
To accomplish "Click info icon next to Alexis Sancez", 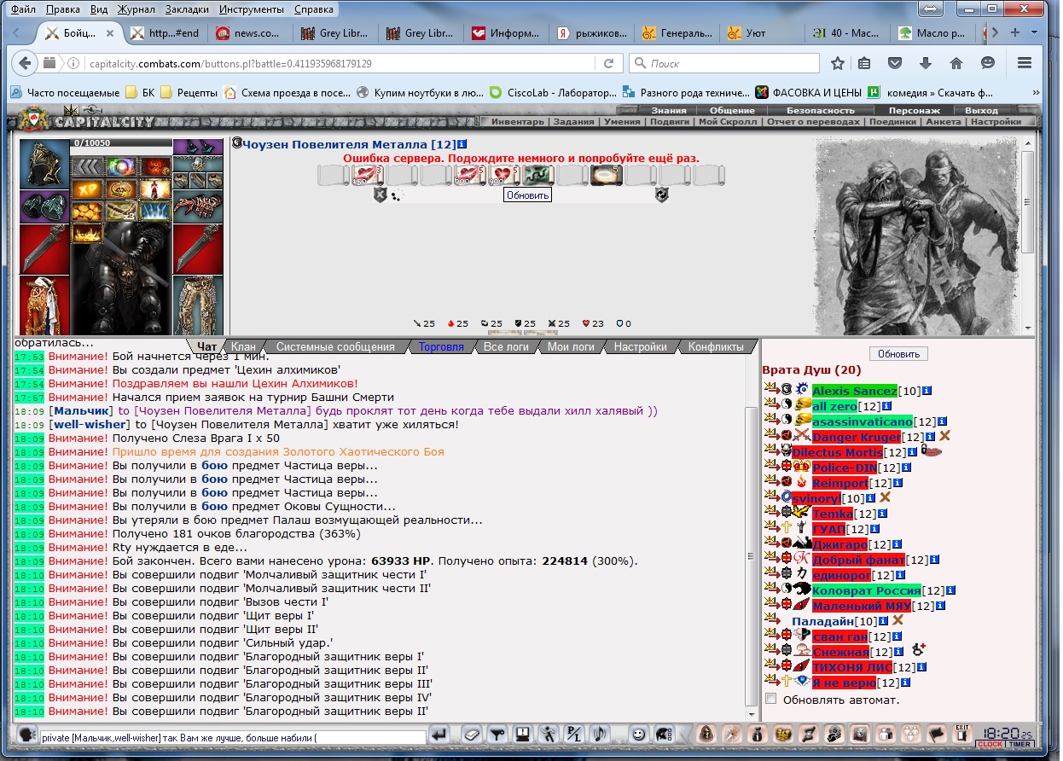I will [x=926, y=391].
